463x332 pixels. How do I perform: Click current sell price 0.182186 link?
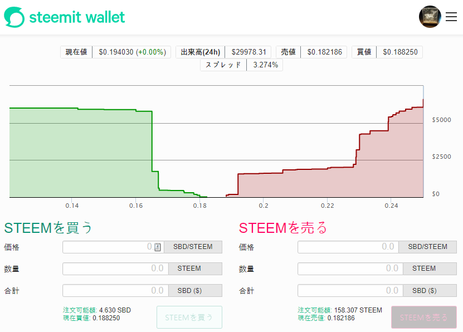(341, 318)
